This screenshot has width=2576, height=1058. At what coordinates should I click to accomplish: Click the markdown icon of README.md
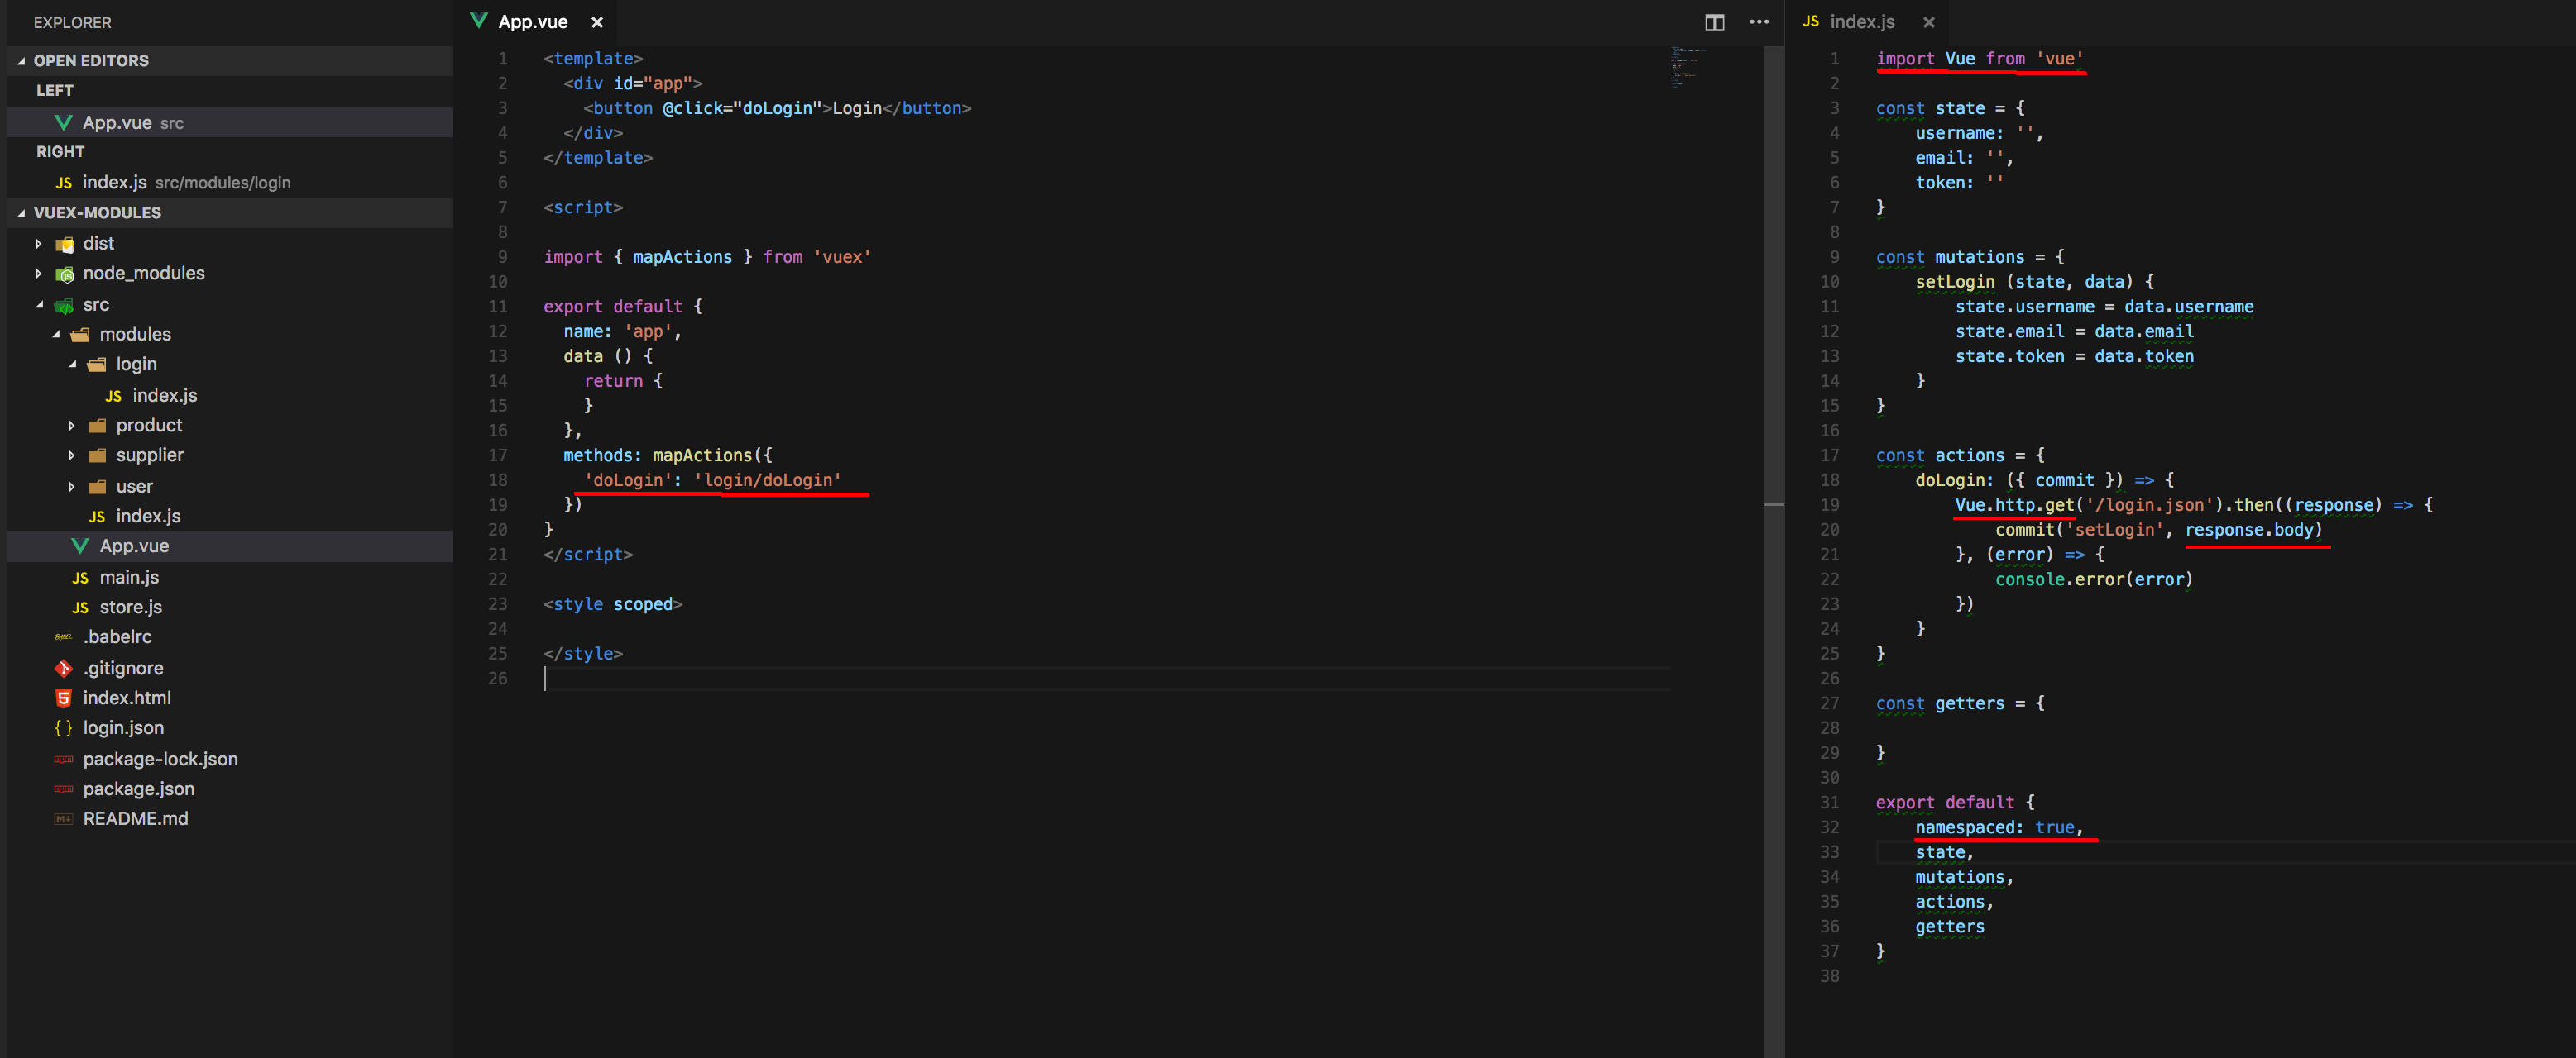pos(63,818)
